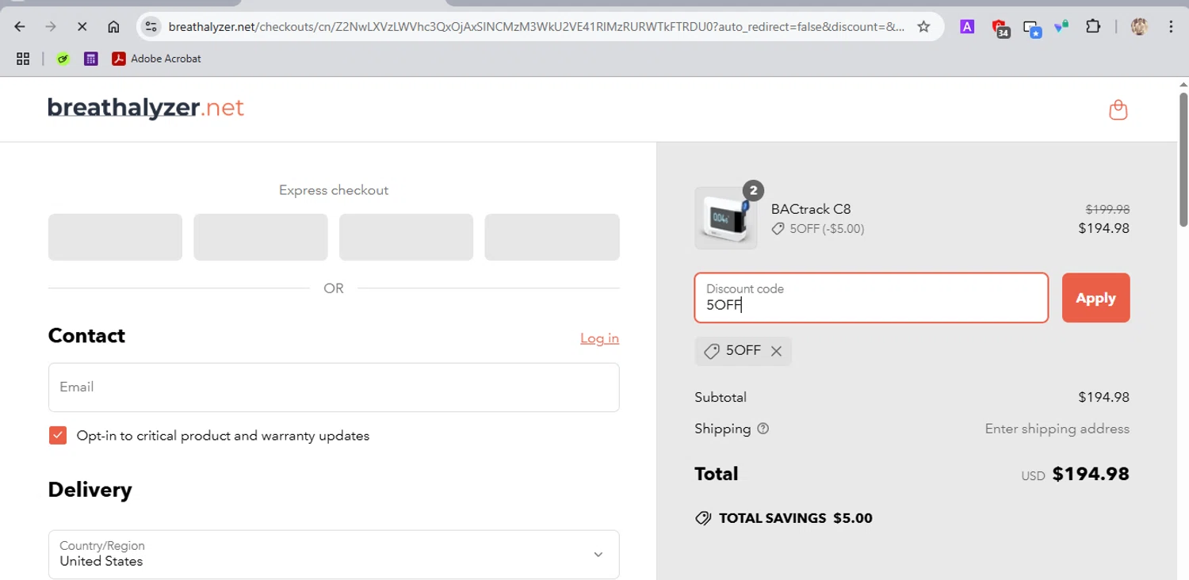Image resolution: width=1189 pixels, height=580 pixels.
Task: Click the first express checkout button
Action: click(x=115, y=237)
